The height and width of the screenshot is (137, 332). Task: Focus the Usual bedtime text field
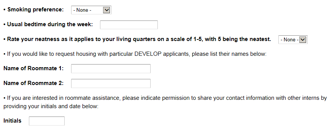[129, 25]
